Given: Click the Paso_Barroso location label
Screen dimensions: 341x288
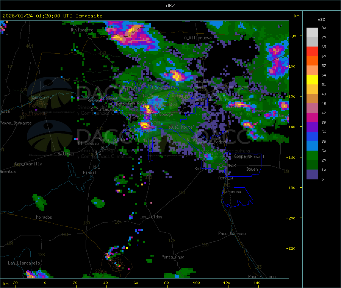Looking at the screenshot, I should pos(232,234).
